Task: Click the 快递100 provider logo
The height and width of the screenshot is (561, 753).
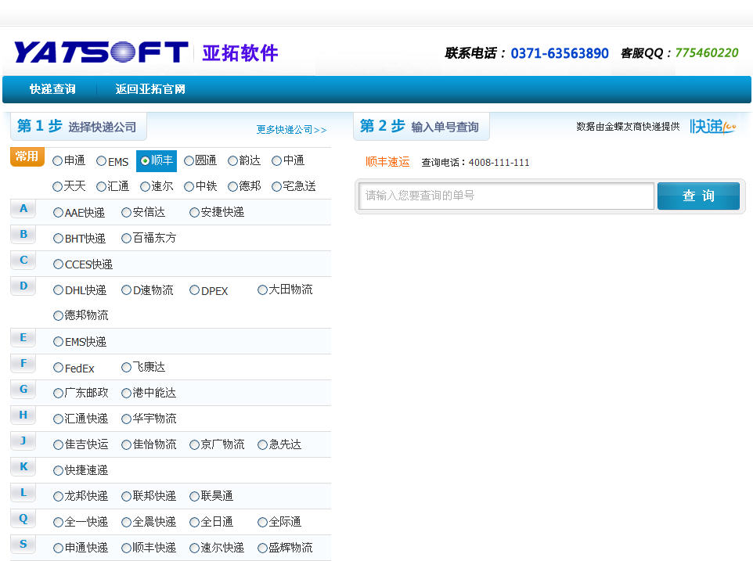Action: (x=712, y=126)
